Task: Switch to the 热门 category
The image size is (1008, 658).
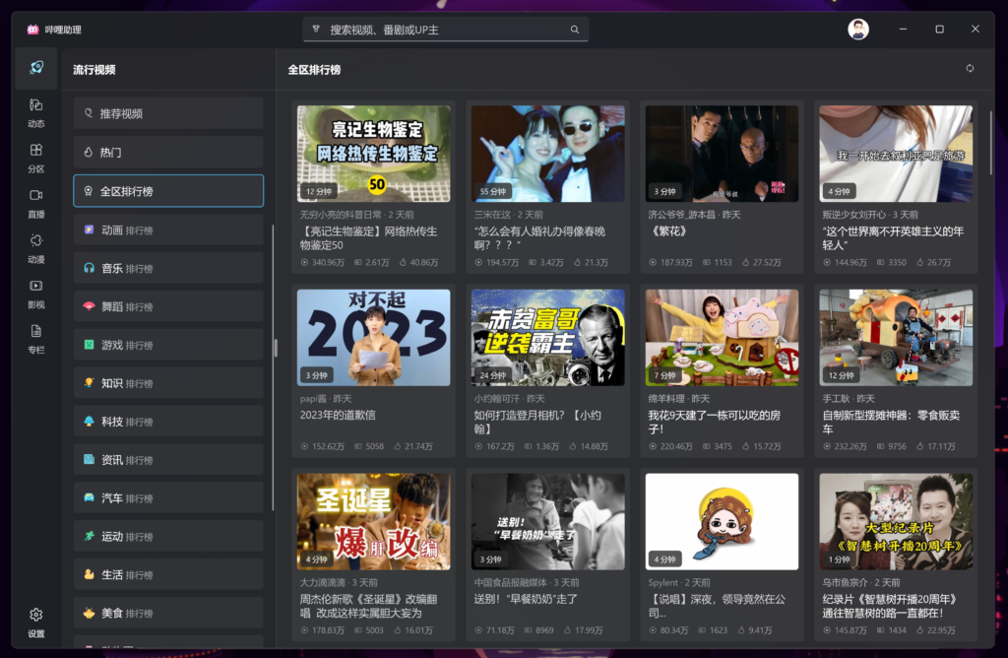Action: [x=167, y=152]
